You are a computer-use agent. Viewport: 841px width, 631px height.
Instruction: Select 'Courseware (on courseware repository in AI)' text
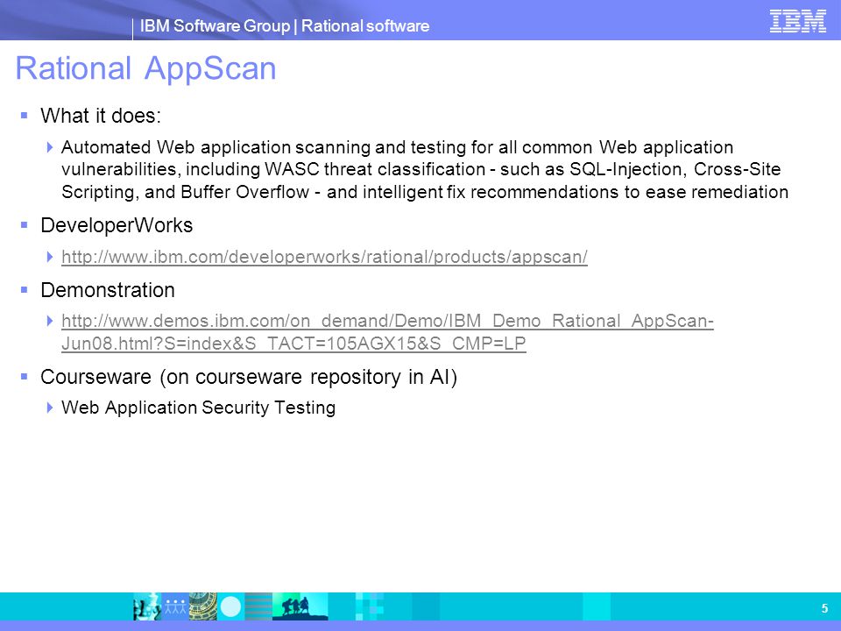249,377
